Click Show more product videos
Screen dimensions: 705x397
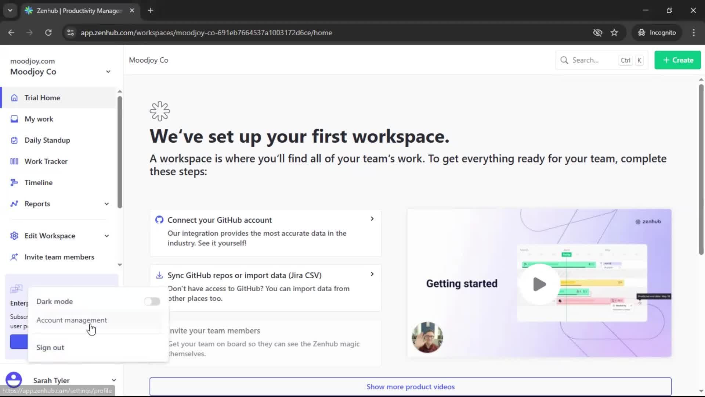[410, 386]
